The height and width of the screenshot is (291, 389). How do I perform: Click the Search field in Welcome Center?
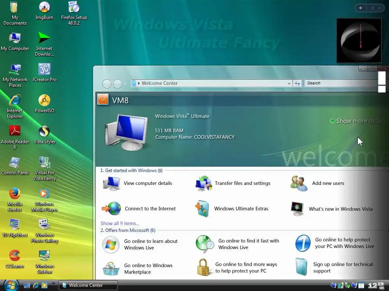pos(342,83)
